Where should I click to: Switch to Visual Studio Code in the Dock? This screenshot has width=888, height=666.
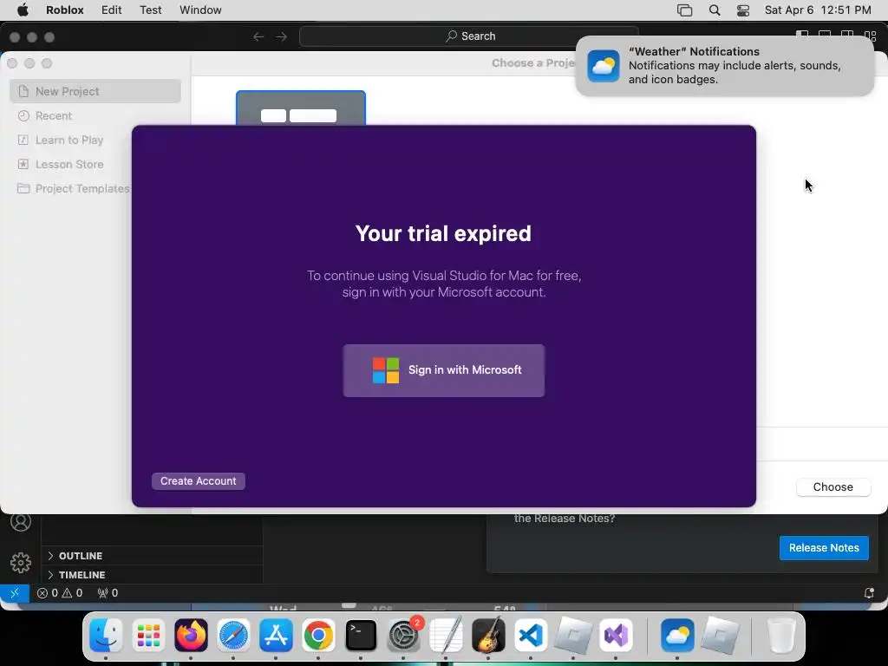531,635
